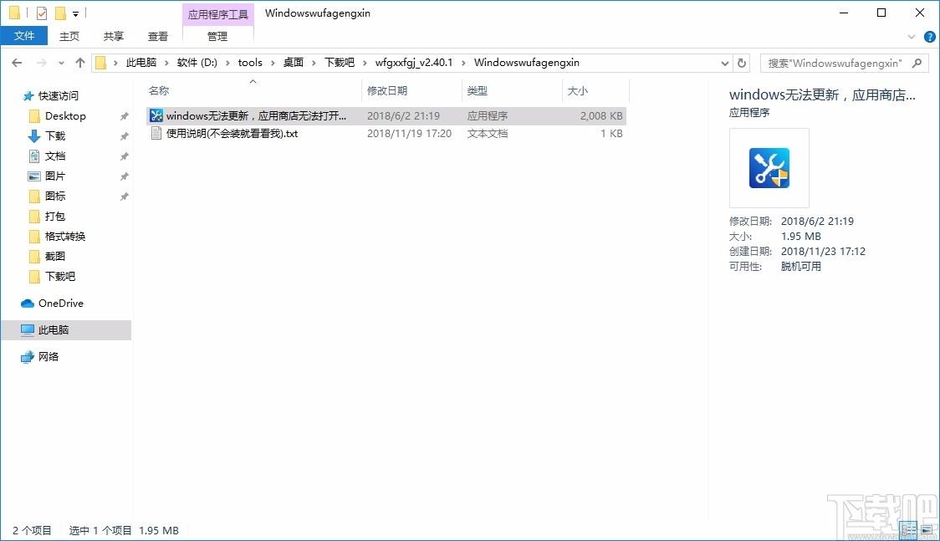The height and width of the screenshot is (541, 940).
Task: Expand chevron after tools in breadcrumb
Action: (x=273, y=63)
